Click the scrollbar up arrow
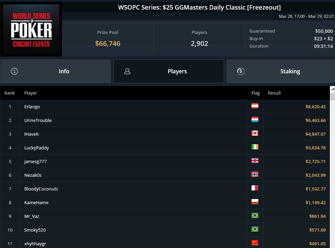335x248 pixels. pos(333,90)
